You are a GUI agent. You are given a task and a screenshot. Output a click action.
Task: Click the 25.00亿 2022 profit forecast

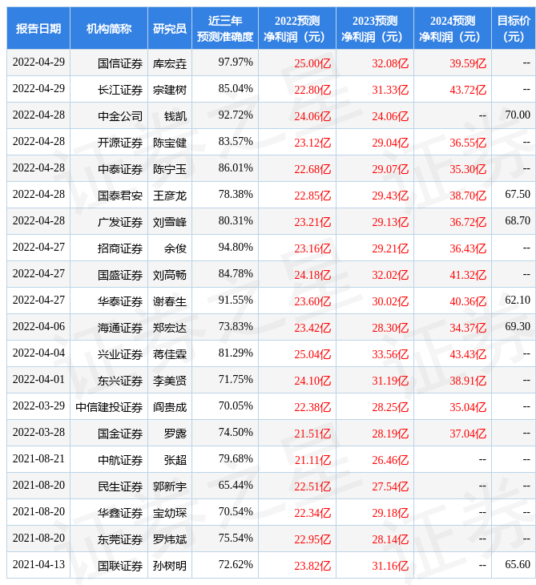[312, 63]
